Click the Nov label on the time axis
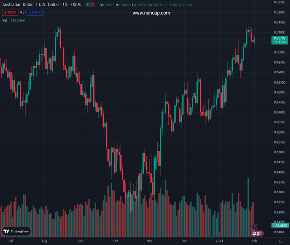This screenshot has height=245, width=290. click(149, 241)
